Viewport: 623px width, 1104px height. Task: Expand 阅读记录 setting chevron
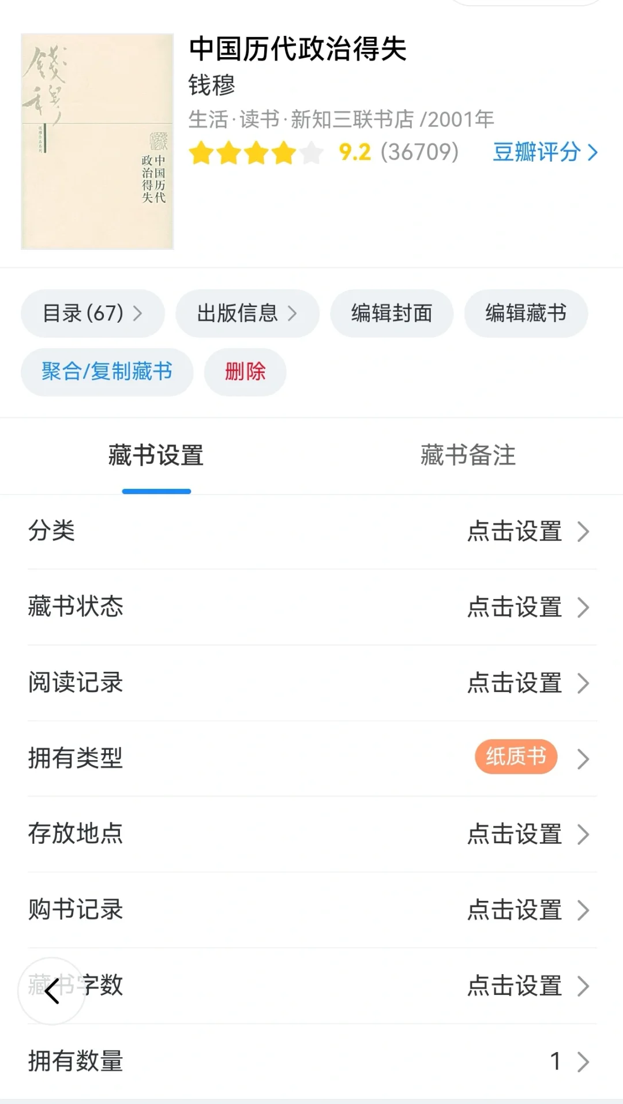coord(583,683)
